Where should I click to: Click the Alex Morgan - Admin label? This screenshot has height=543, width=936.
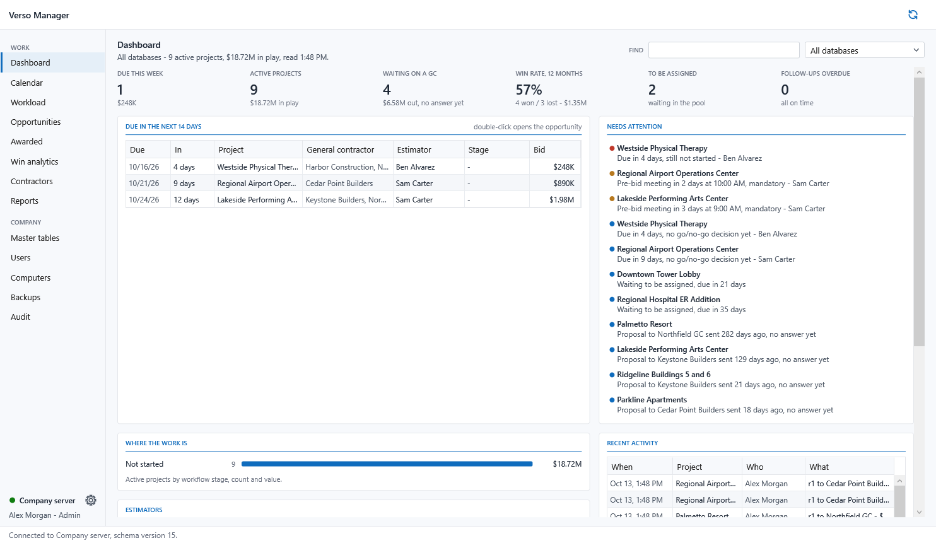click(45, 515)
